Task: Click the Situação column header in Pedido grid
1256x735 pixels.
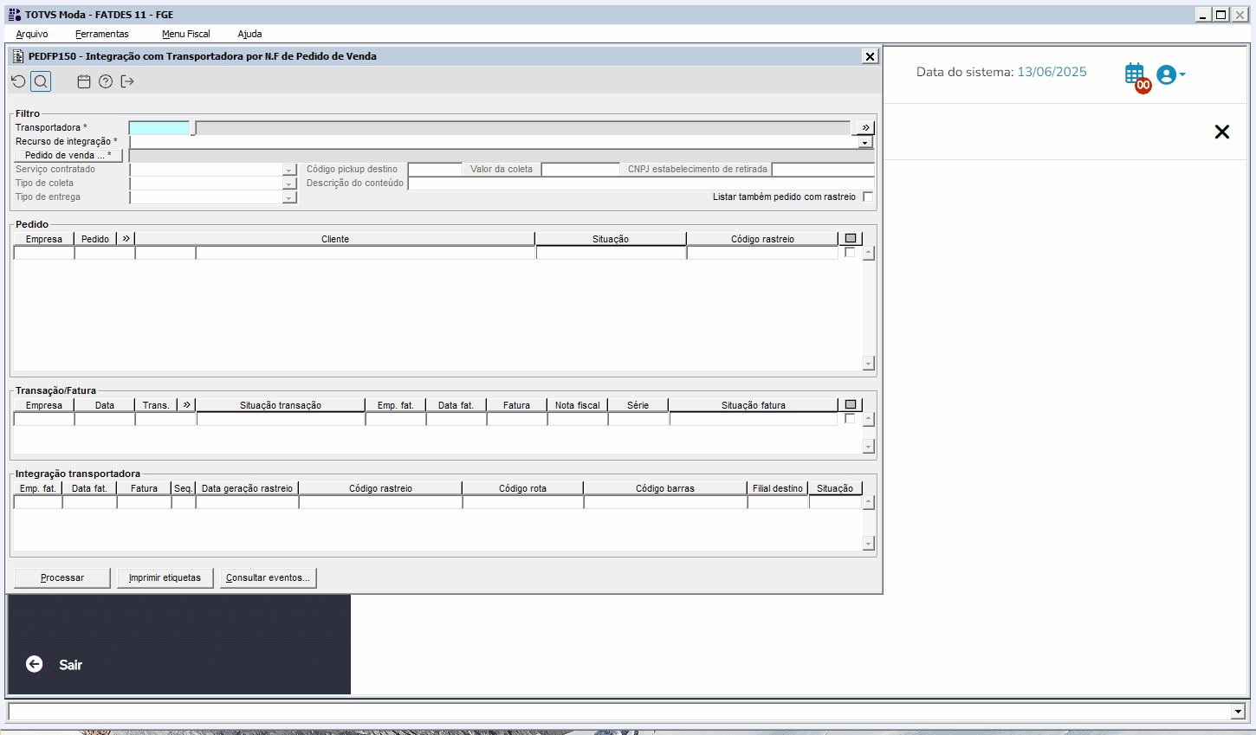Action: pos(611,239)
